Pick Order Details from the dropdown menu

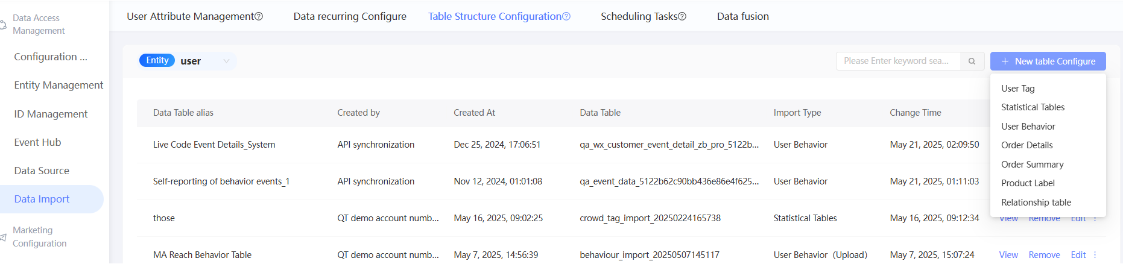coord(1027,145)
